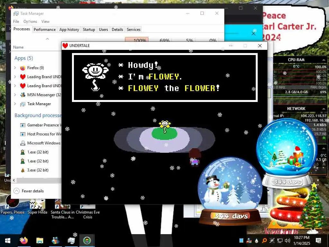
Task: Sort by the Name column header
Action: (x=18, y=47)
